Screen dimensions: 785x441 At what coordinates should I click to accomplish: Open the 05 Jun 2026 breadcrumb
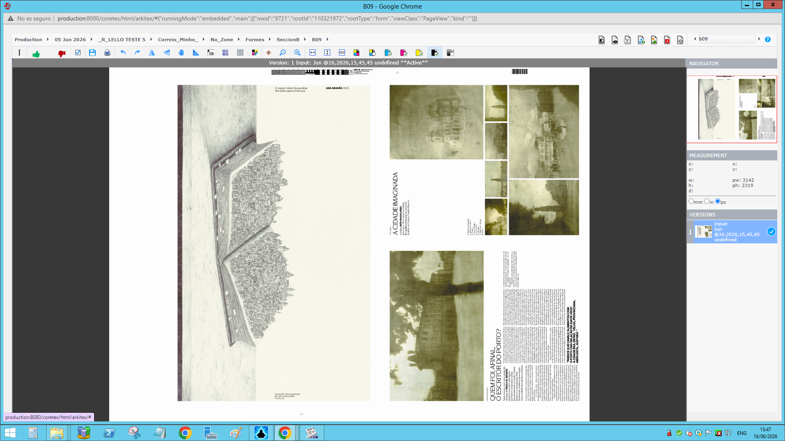[70, 40]
